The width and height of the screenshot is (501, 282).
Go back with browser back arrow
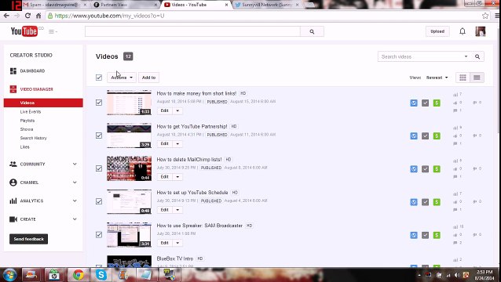pos(6,16)
